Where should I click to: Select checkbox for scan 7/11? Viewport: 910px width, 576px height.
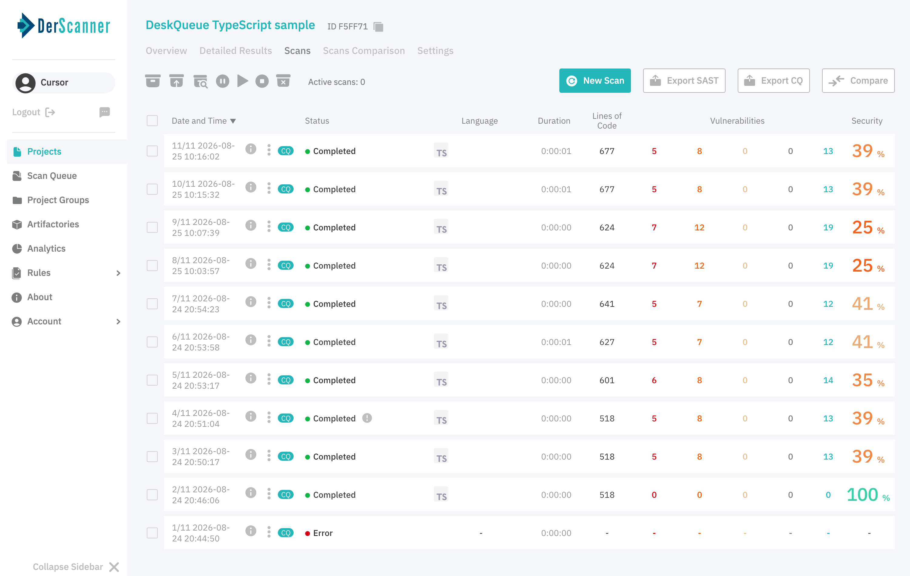152,304
